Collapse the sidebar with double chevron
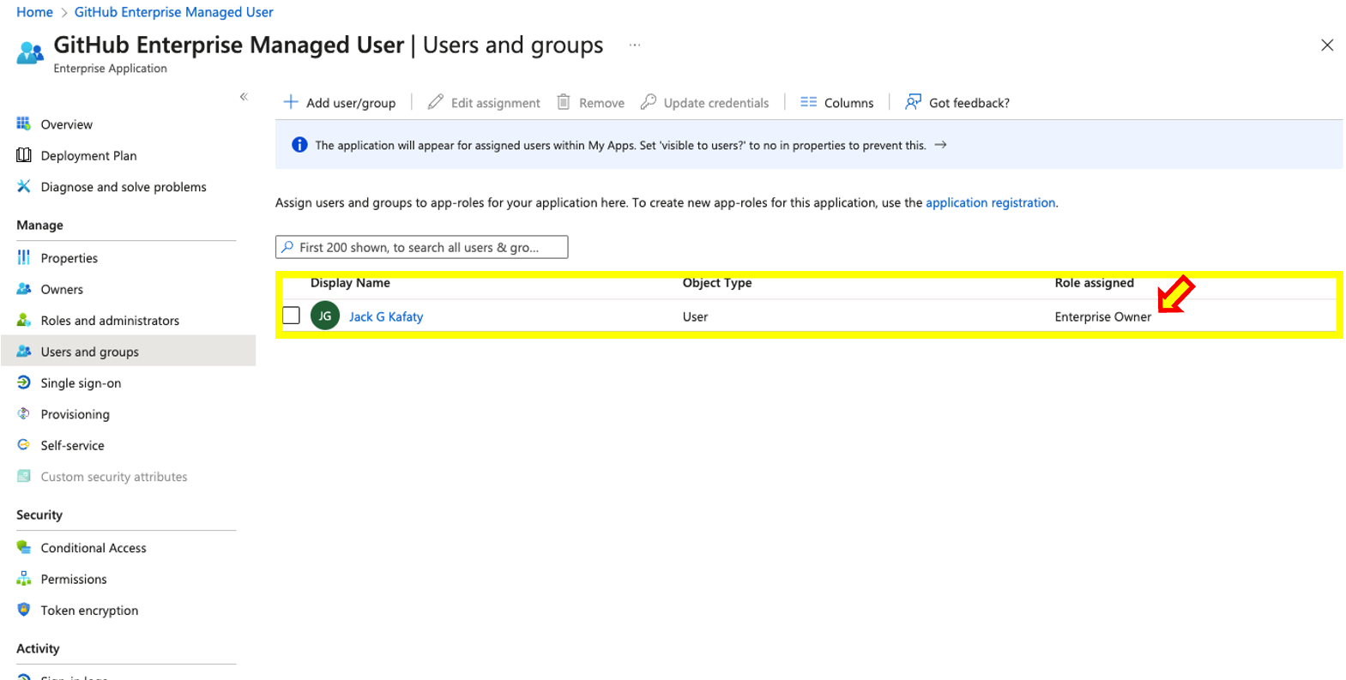Screen dimensions: 1346x680 click(244, 97)
